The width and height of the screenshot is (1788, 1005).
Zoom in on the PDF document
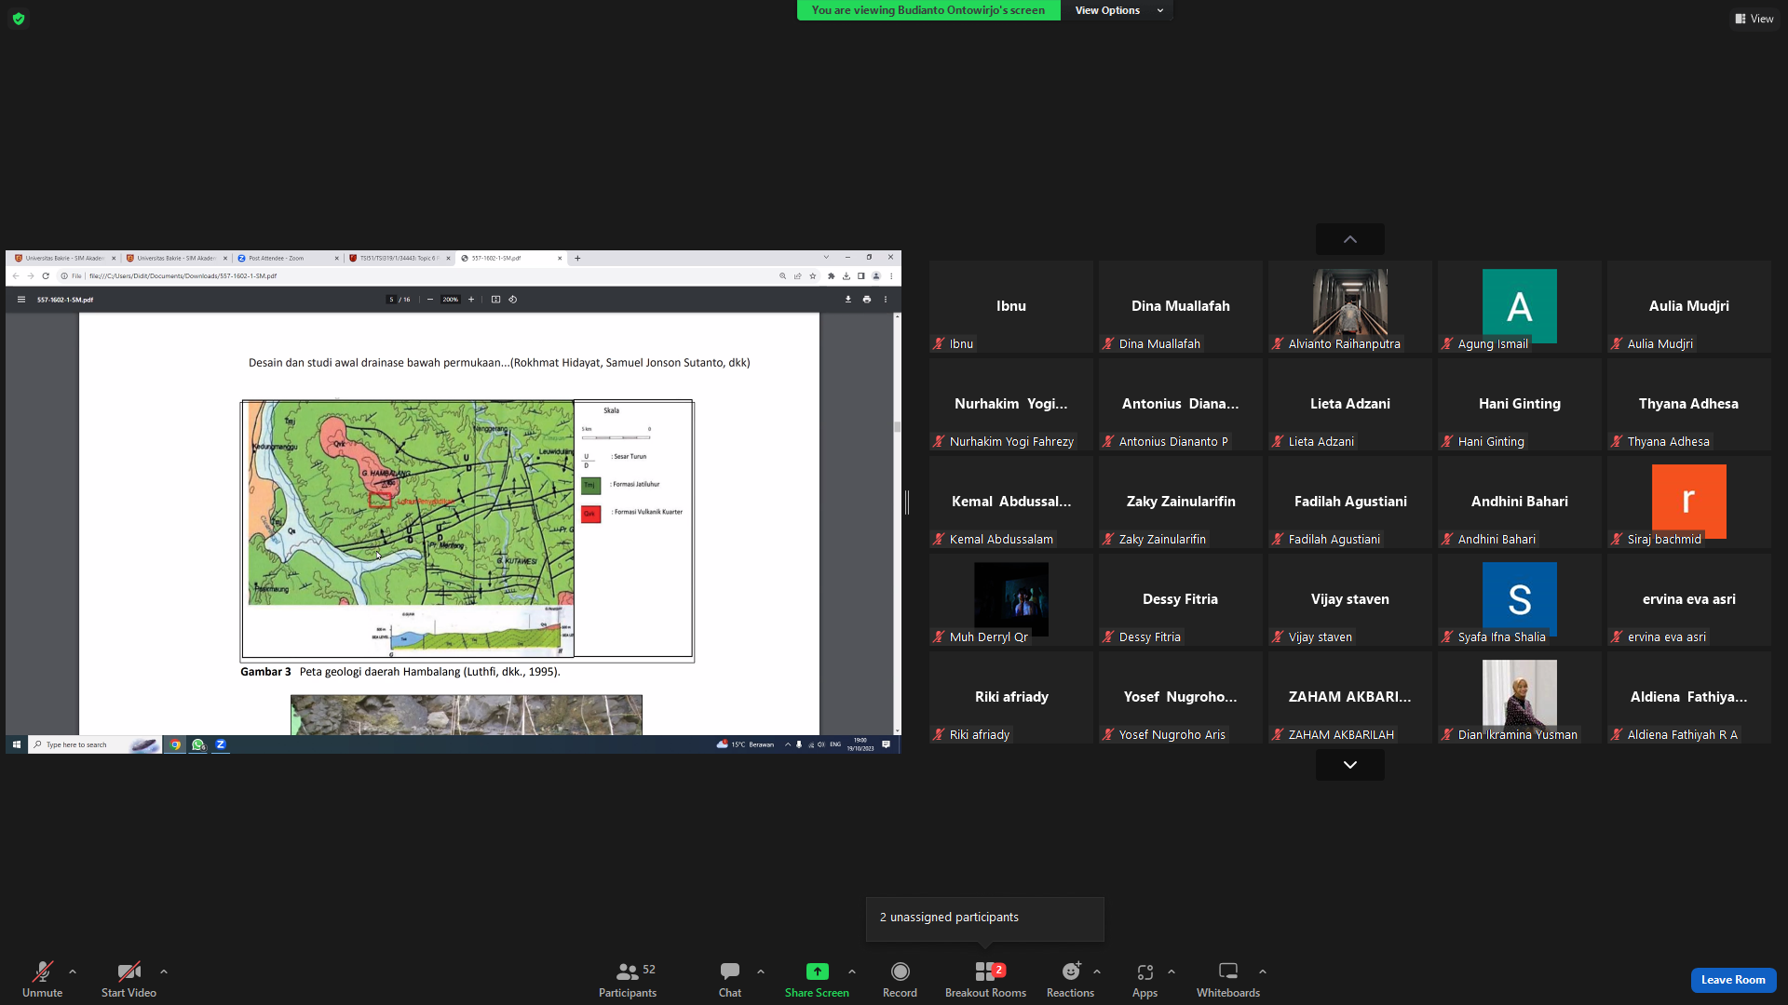tap(471, 300)
